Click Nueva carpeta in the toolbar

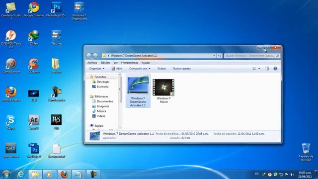click(x=181, y=69)
